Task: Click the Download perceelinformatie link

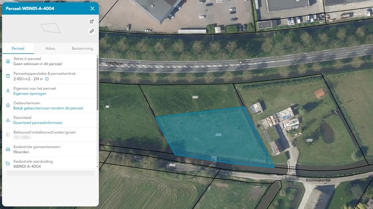Action: [38, 123]
